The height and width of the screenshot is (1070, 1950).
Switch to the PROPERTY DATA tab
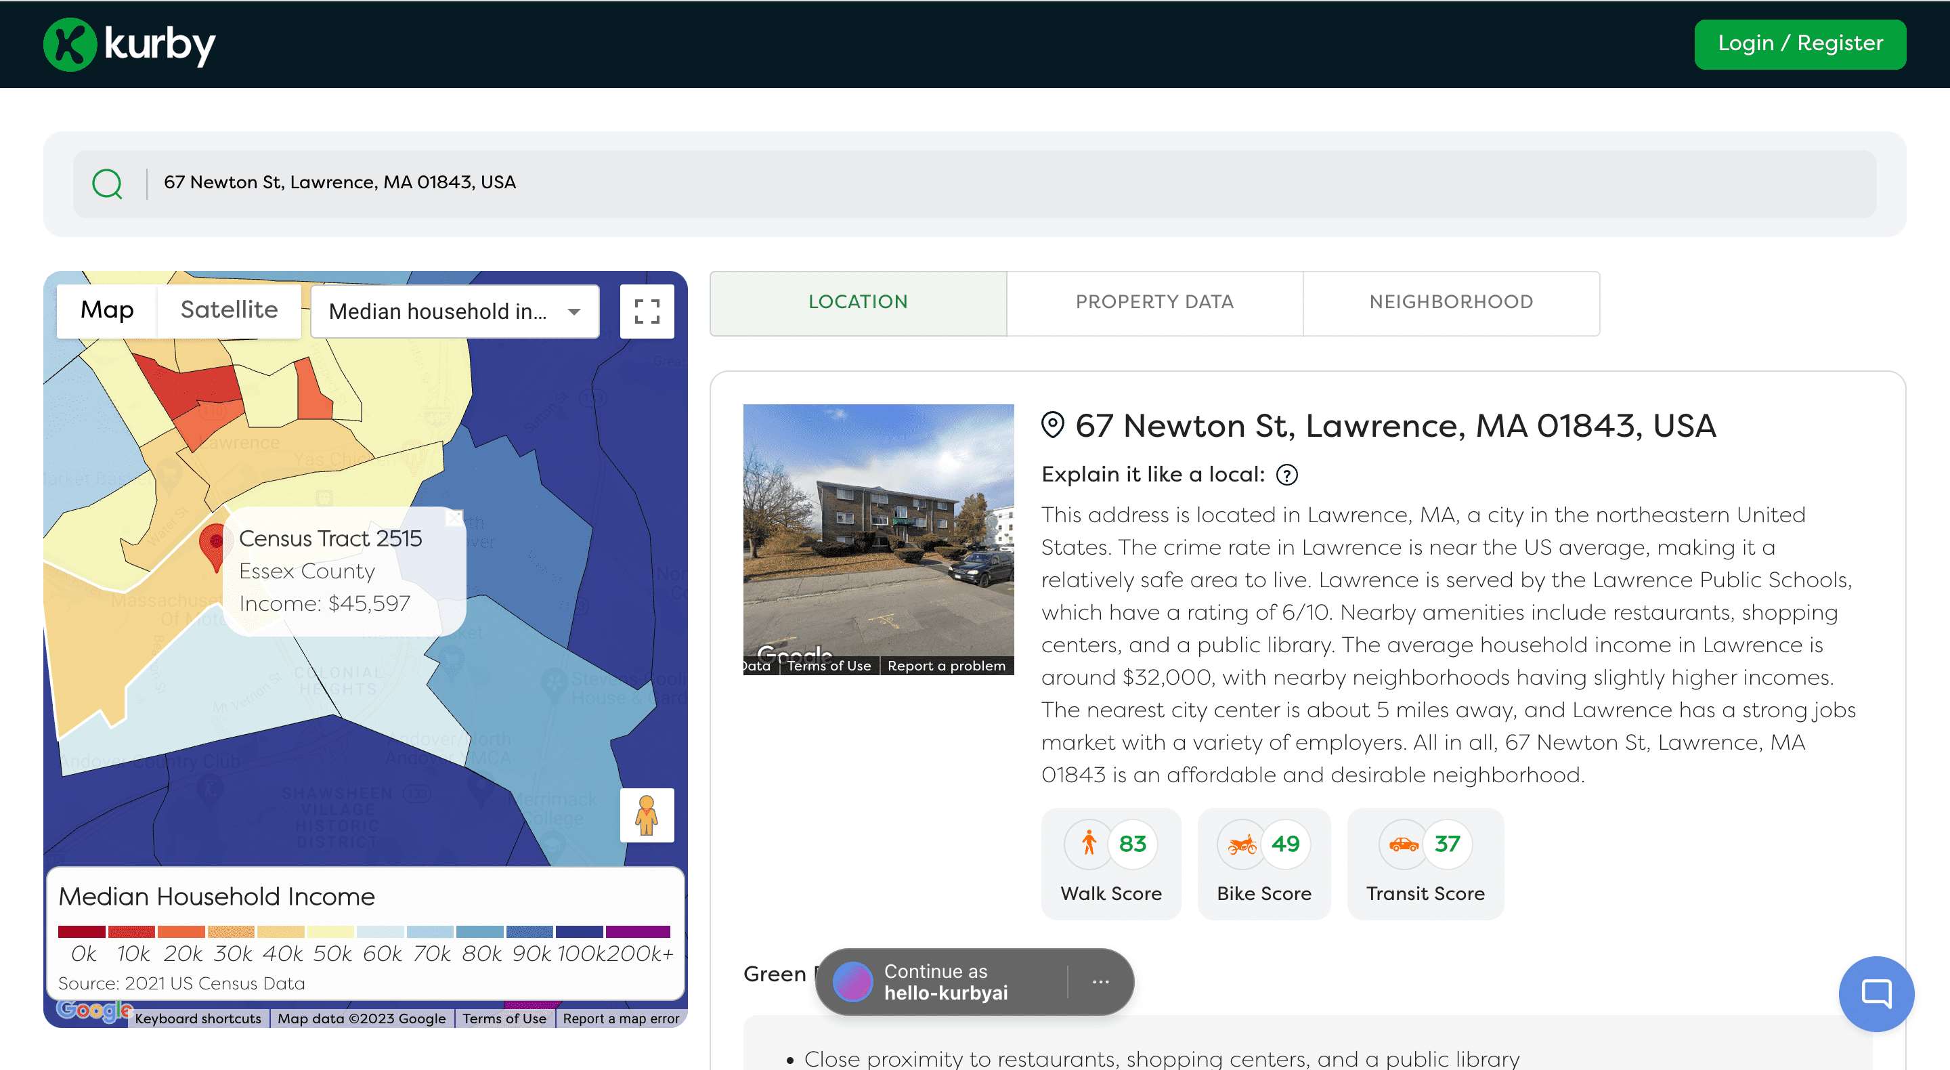(1154, 302)
